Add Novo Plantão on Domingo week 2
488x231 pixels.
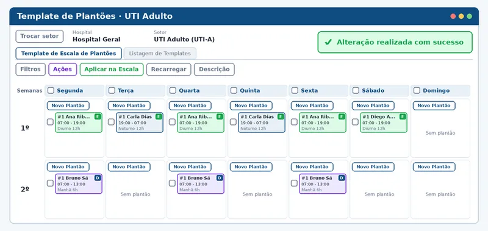(x=434, y=167)
